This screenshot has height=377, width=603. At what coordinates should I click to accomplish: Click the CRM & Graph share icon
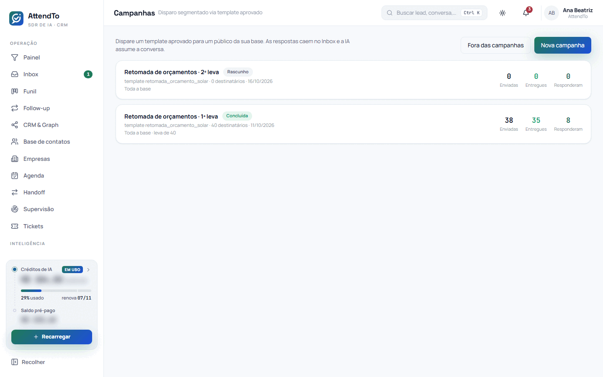tap(15, 125)
